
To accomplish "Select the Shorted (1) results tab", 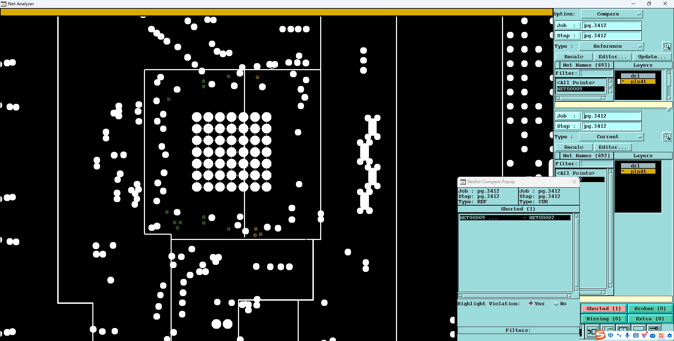I will tap(604, 309).
